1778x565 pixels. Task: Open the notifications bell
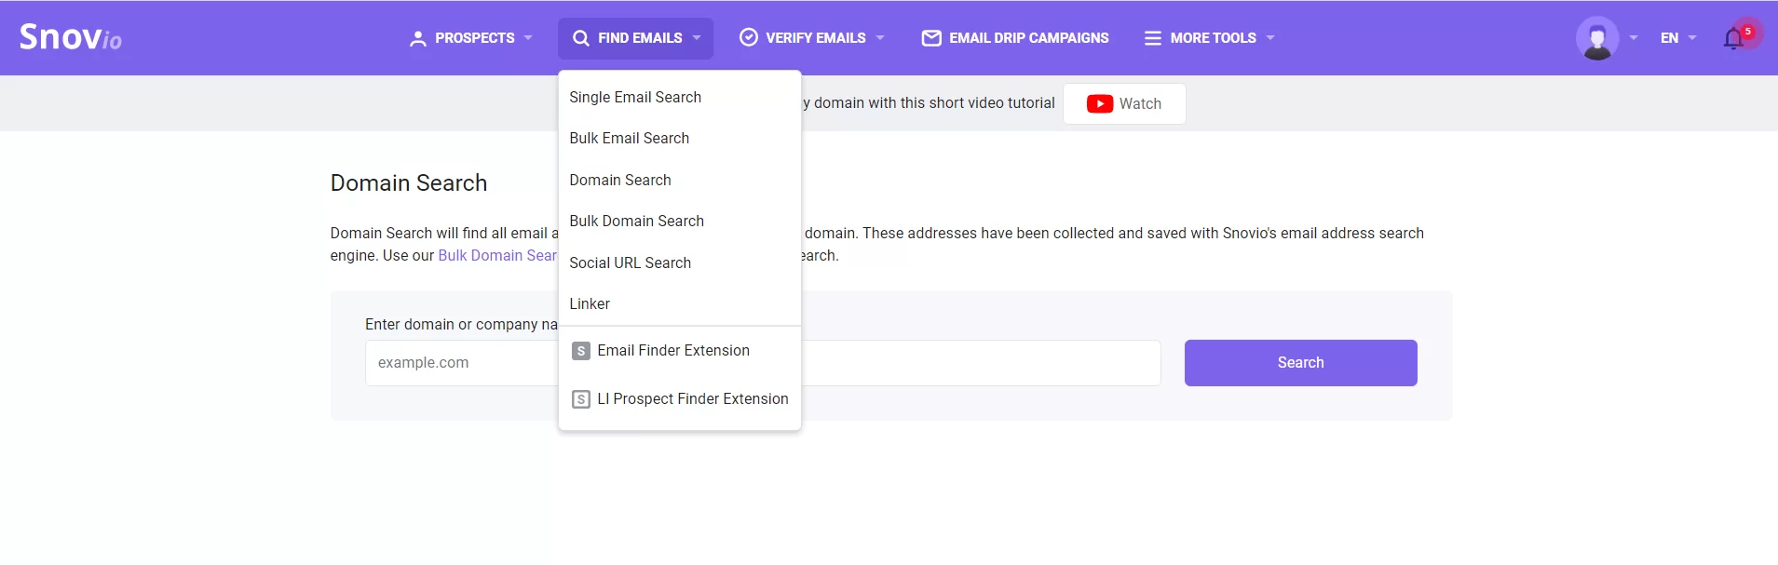(x=1733, y=39)
